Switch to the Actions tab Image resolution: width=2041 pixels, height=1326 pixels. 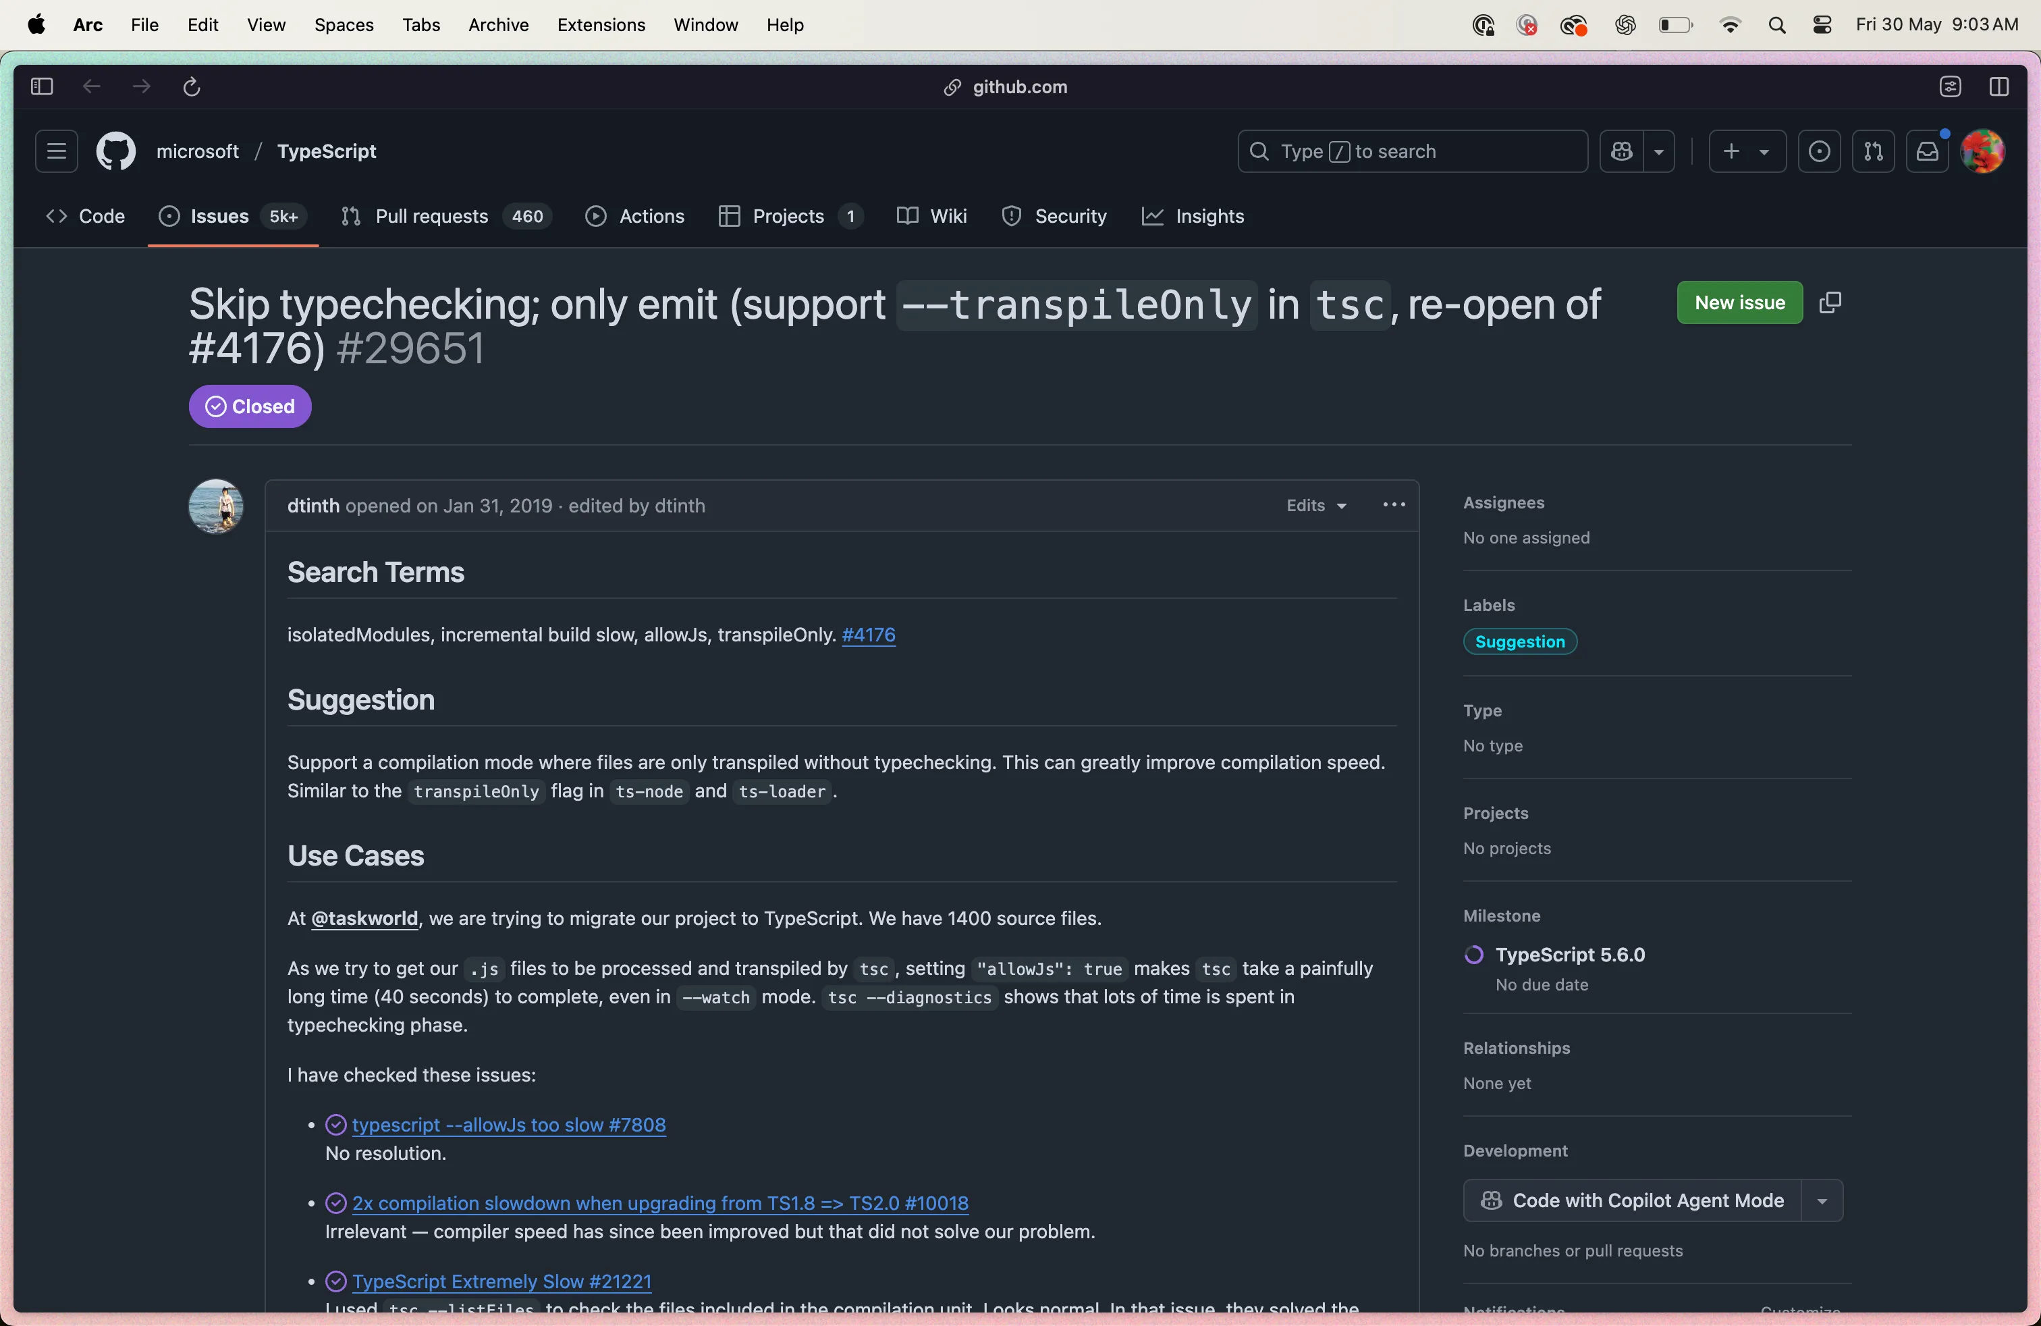[634, 216]
